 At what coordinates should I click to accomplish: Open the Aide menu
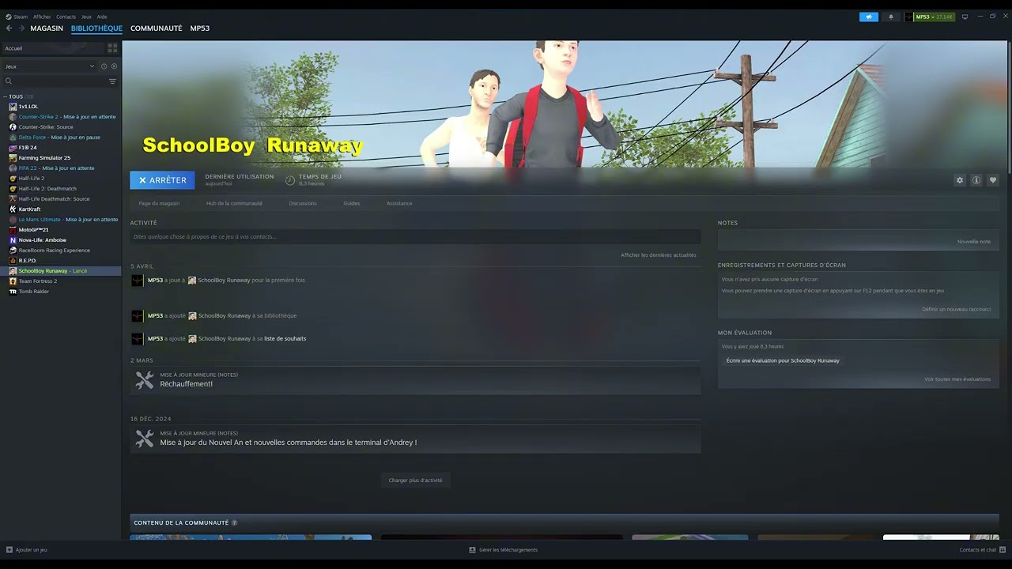click(x=102, y=17)
